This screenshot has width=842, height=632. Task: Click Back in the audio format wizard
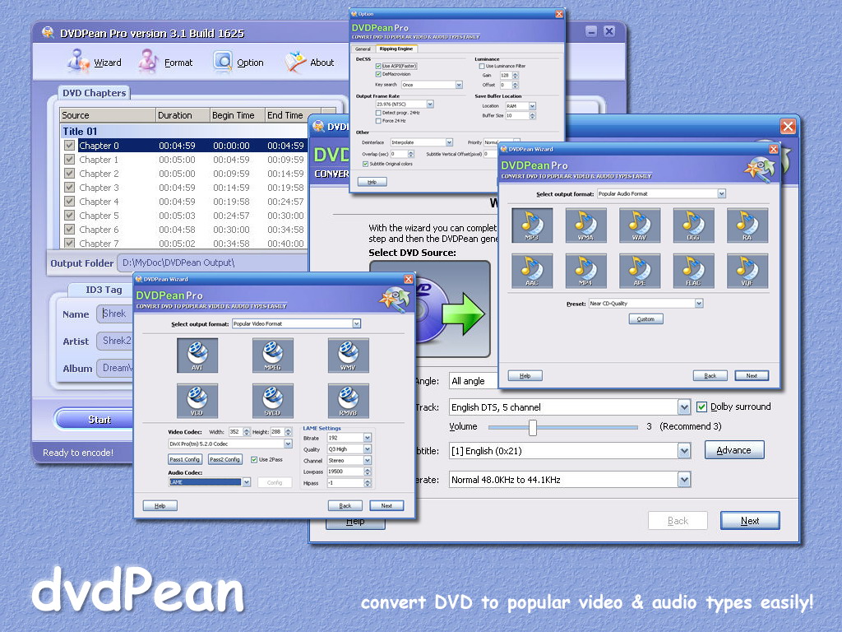tap(710, 375)
